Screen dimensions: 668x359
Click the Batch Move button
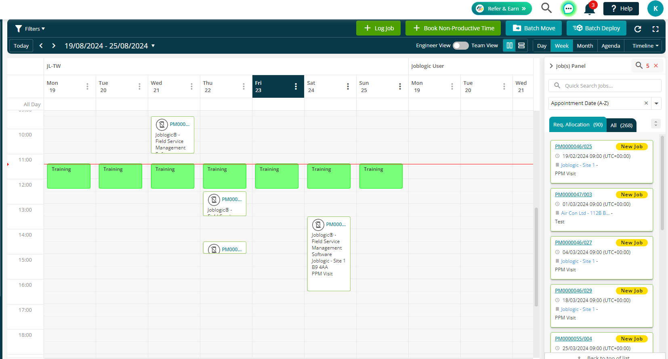pos(534,28)
